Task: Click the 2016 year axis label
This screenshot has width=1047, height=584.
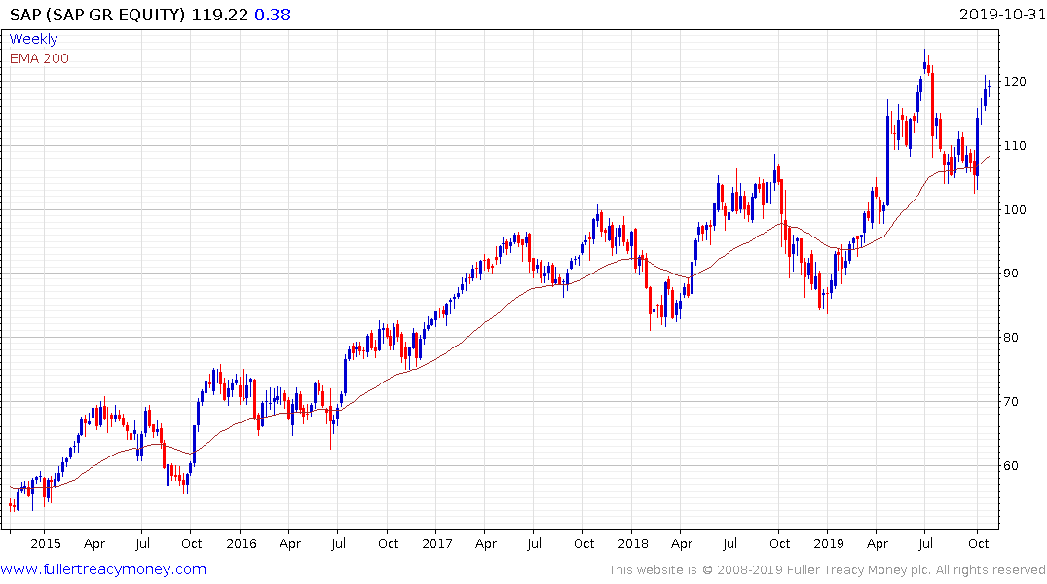Action: click(x=241, y=543)
